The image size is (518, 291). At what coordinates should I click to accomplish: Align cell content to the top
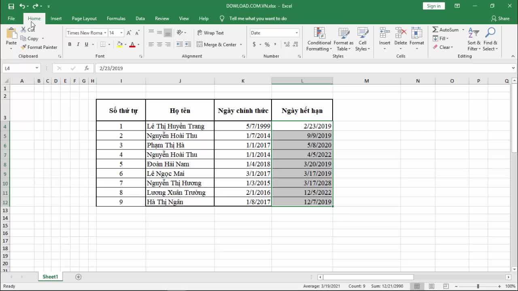pos(151,33)
